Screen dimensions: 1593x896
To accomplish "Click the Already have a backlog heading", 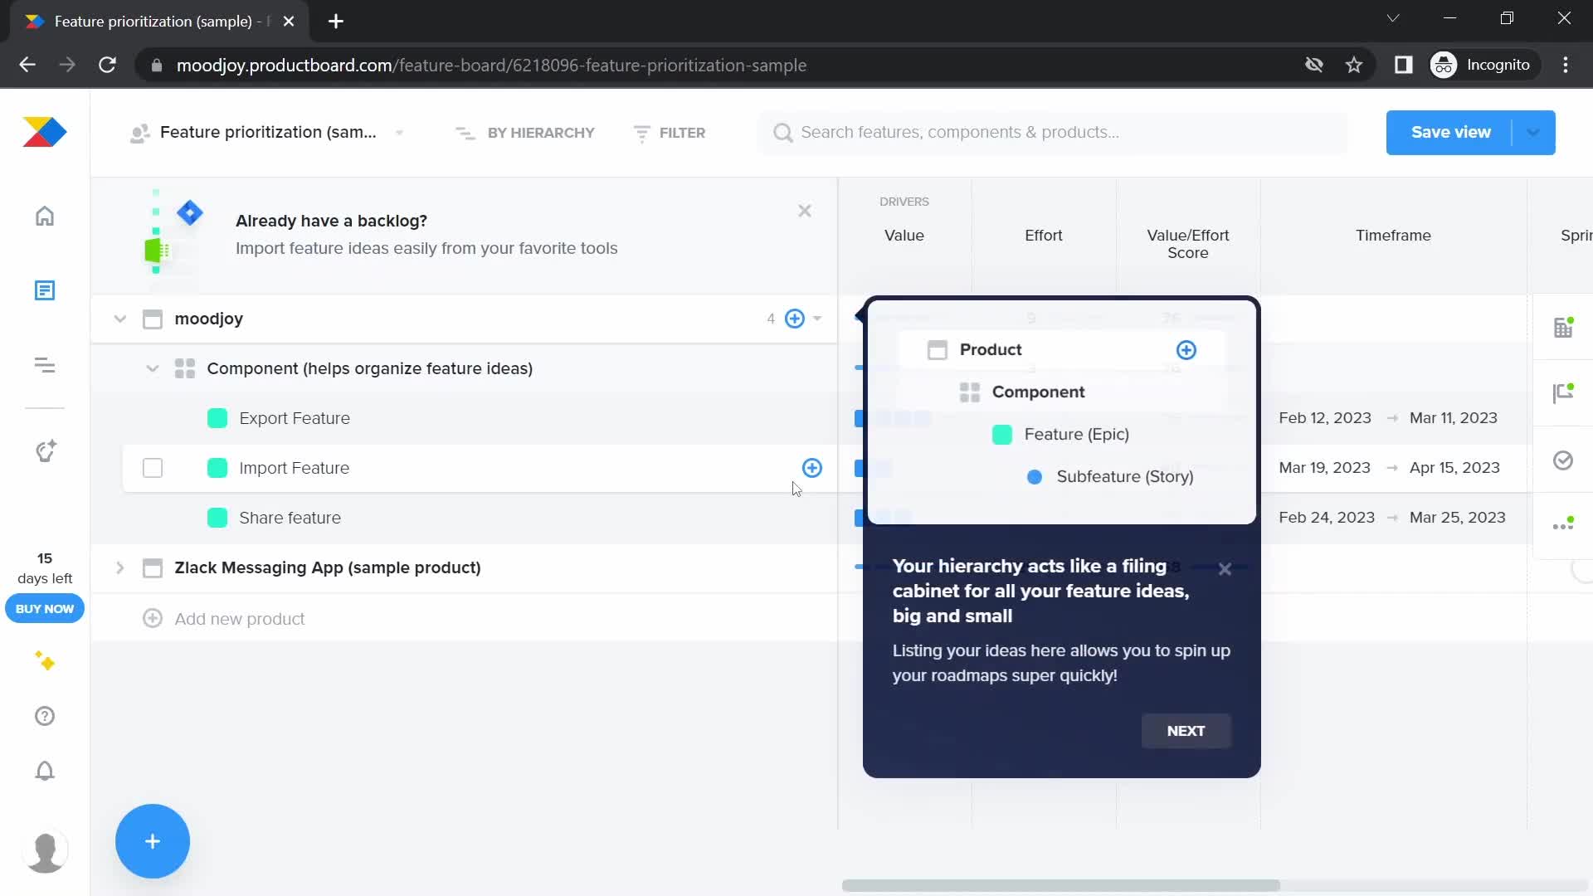I will tap(331, 221).
